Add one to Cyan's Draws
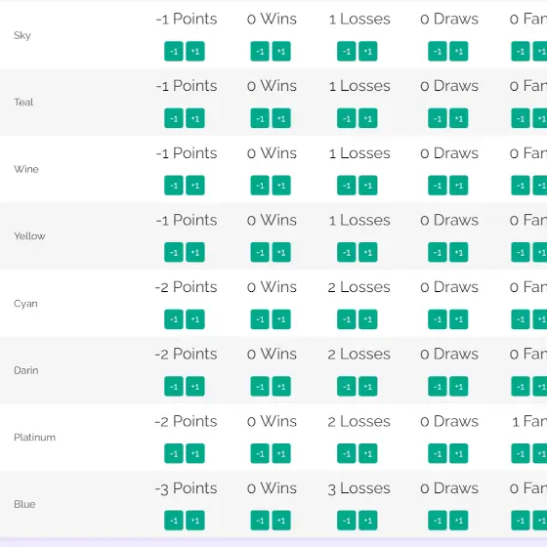This screenshot has height=547, width=547. click(x=458, y=319)
